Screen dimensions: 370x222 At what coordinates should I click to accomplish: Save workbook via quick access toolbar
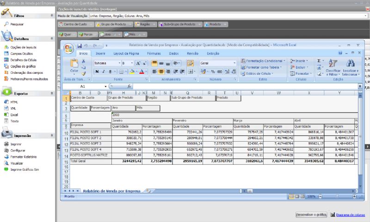tap(79, 46)
